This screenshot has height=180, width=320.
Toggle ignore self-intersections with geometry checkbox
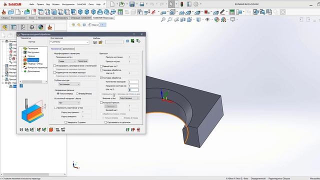point(54,65)
